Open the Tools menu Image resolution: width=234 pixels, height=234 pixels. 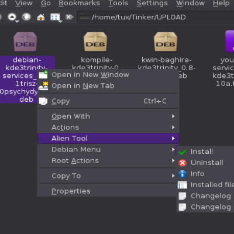[x=118, y=3]
